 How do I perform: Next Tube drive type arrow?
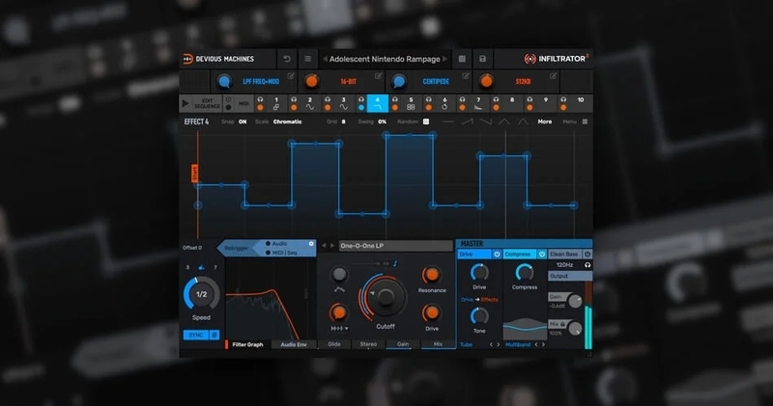pyautogui.click(x=498, y=344)
